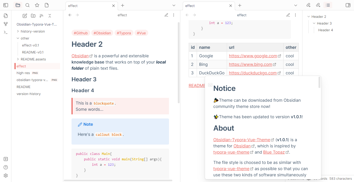Open the help icon
The image size is (354, 182).
point(6,167)
